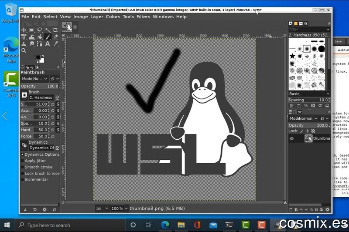The height and width of the screenshot is (232, 349).
Task: Toggle the Incremental checkbox
Action: point(23,179)
